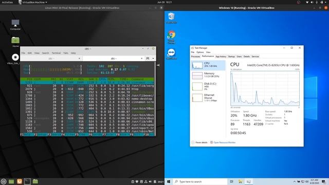
Task: Open terminal Tabs menu
Action: [x=66, y=53]
